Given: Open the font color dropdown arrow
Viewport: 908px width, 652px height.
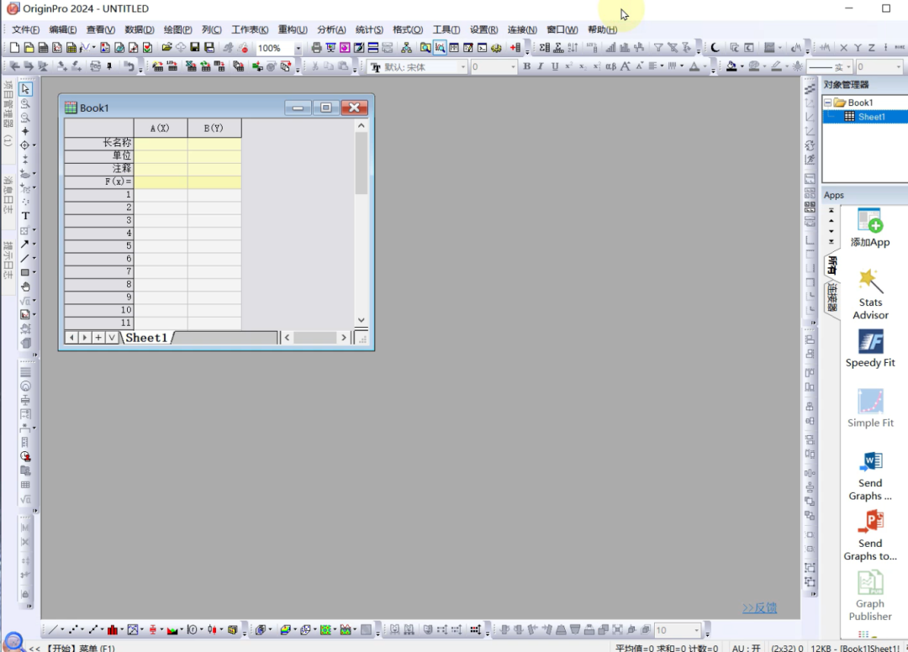Looking at the screenshot, I should (705, 66).
